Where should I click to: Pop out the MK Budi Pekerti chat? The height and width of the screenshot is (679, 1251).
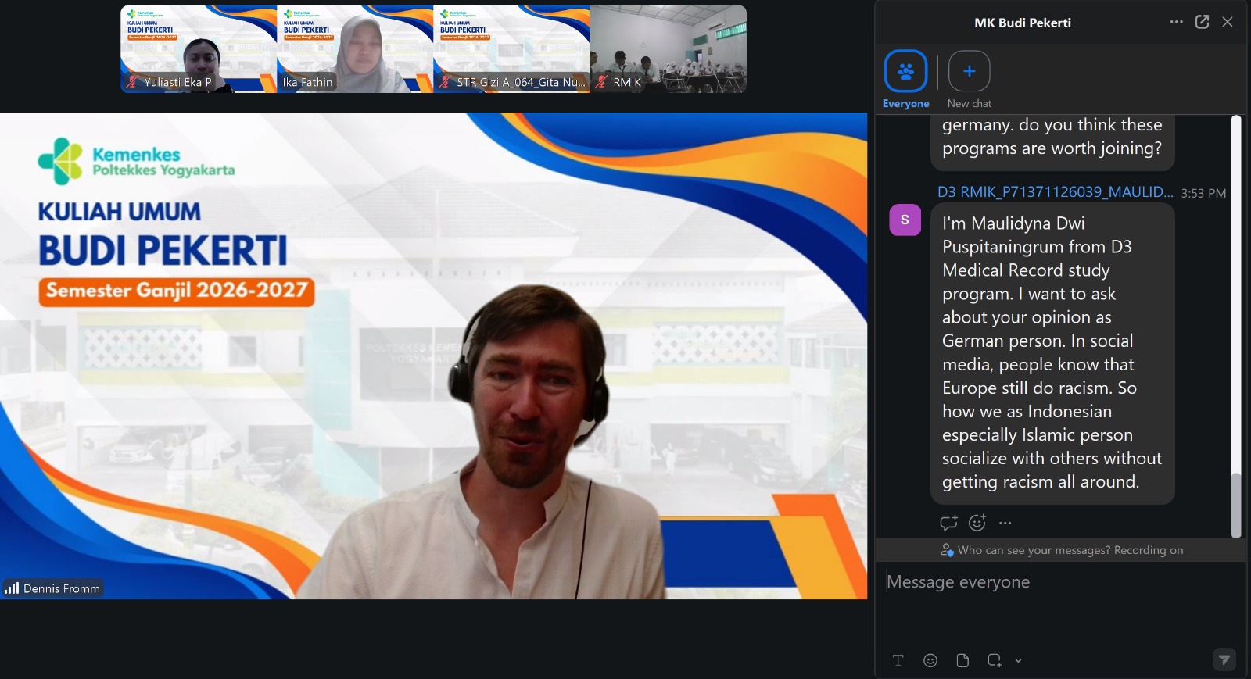[x=1202, y=22]
